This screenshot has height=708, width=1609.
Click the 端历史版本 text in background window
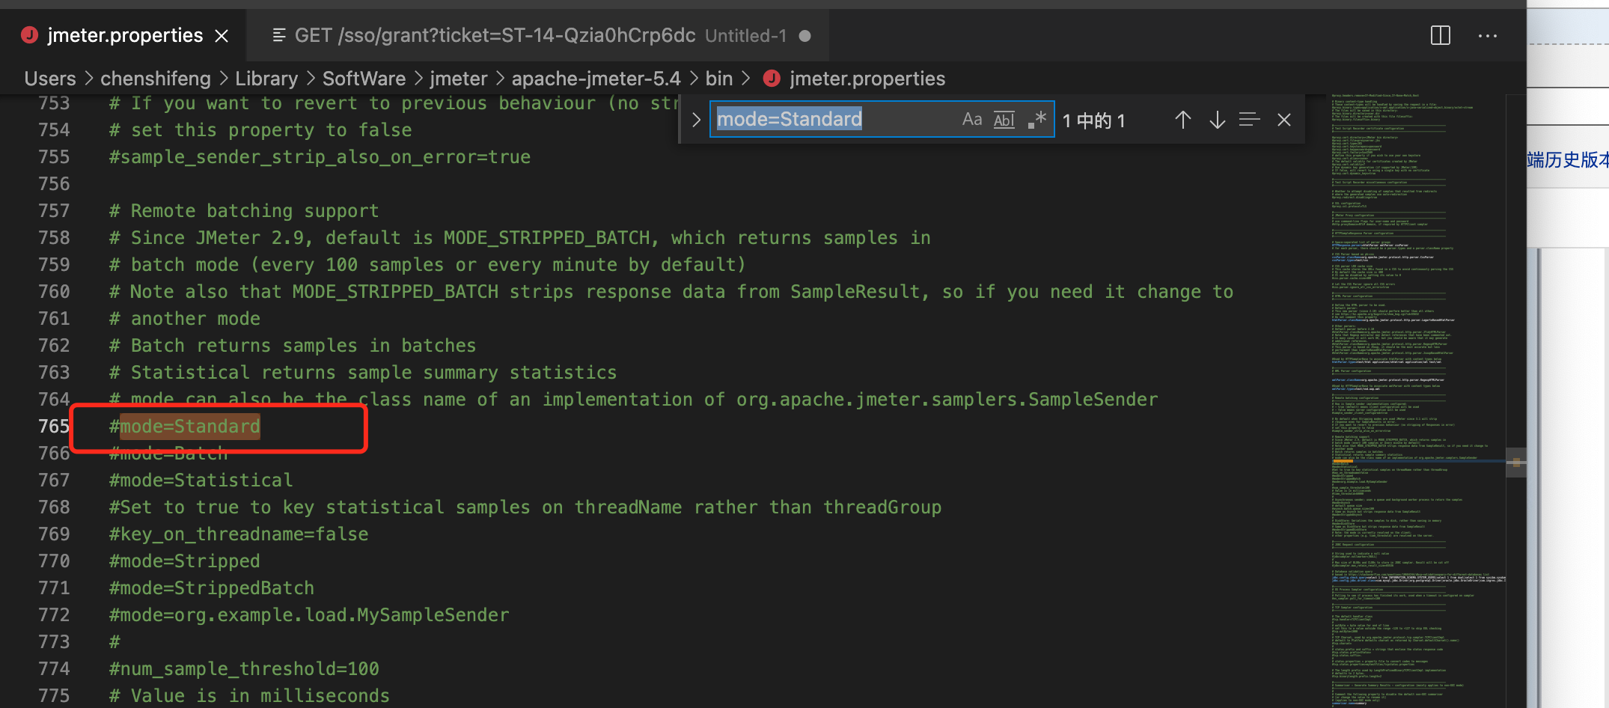(x=1567, y=159)
